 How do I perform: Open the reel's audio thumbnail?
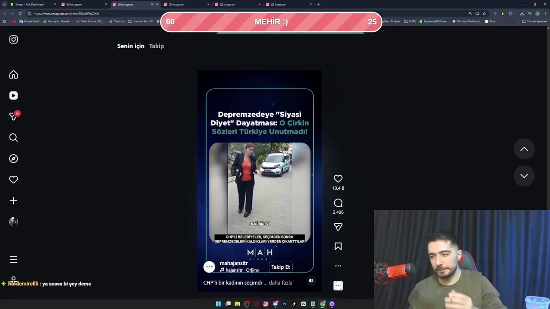338,285
